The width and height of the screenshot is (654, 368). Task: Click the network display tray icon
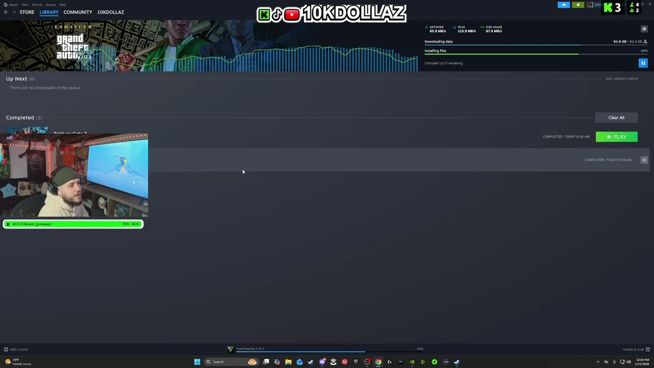pyautogui.click(x=622, y=362)
